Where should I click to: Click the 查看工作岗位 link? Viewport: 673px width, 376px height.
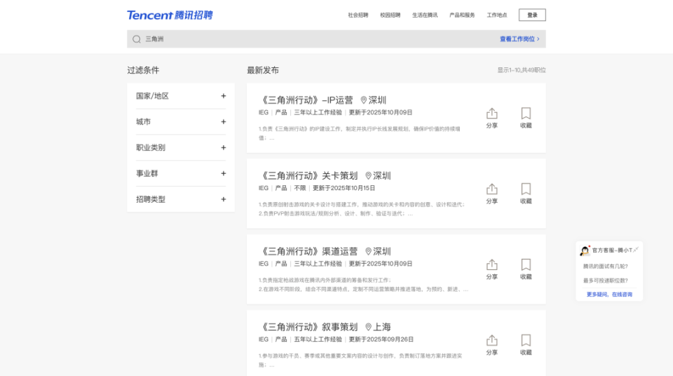(519, 39)
